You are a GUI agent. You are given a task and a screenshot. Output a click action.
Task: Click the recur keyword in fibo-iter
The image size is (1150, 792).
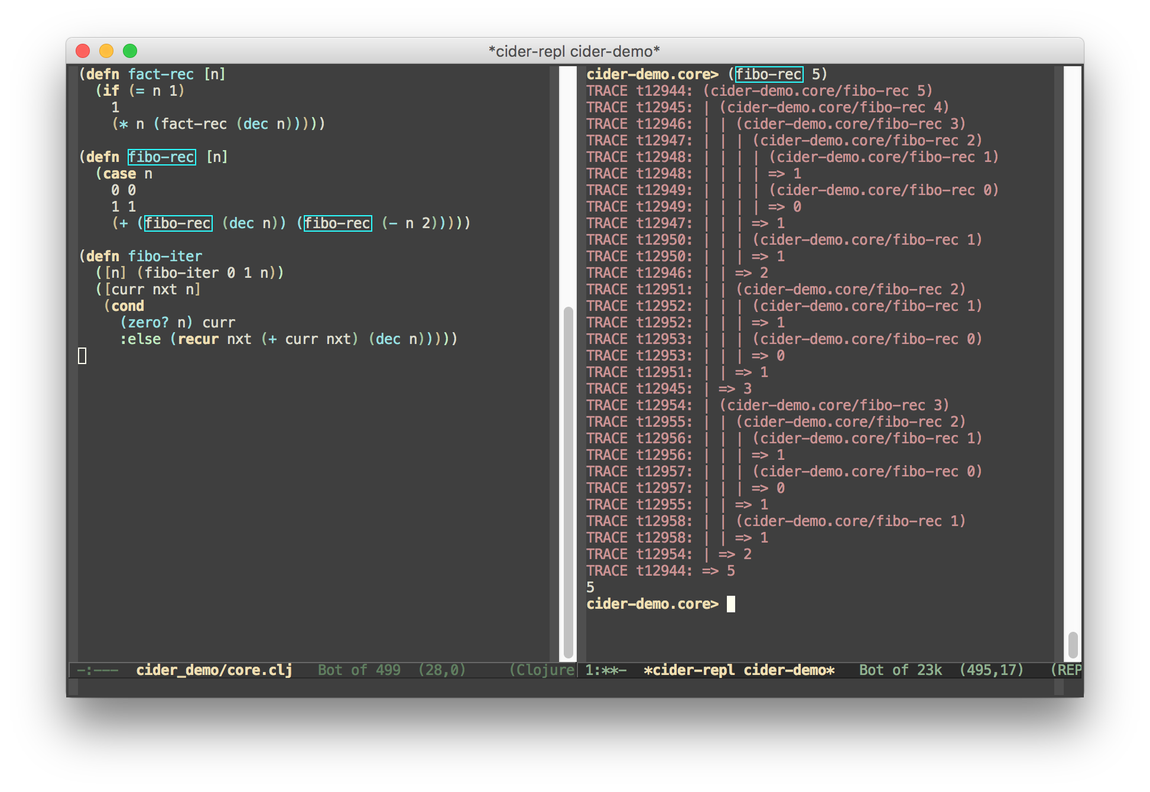(198, 339)
